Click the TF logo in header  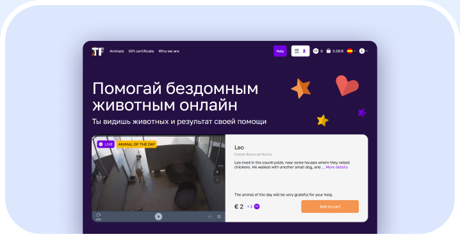[97, 51]
